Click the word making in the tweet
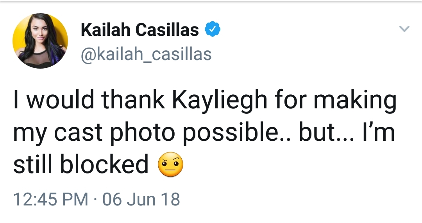Viewport: 422px width, 223px height. pyautogui.click(x=355, y=101)
